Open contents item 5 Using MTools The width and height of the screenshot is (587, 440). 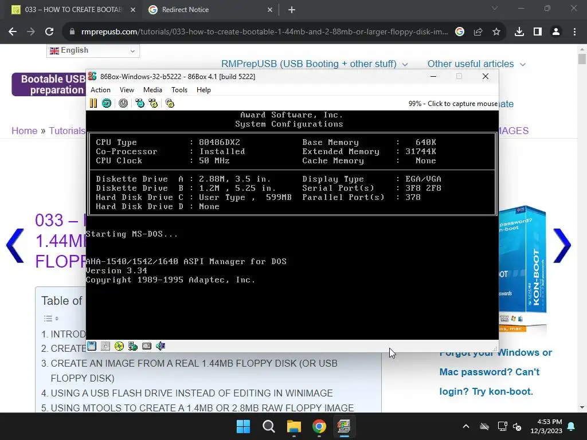202,408
